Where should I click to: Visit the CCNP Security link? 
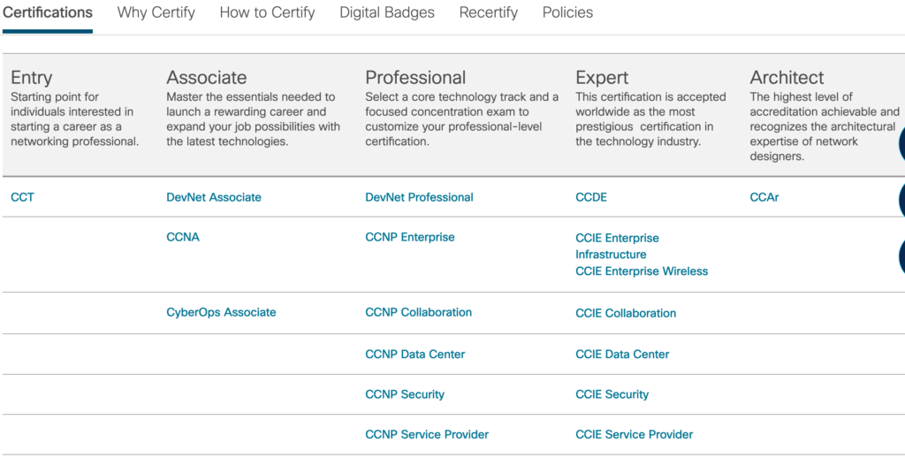click(x=405, y=394)
